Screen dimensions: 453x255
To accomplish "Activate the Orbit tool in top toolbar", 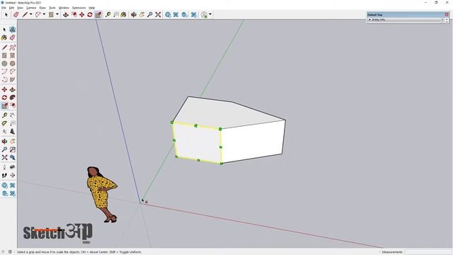I will (134, 14).
